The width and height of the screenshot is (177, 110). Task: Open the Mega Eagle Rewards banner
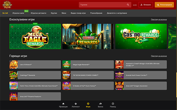click(35, 36)
